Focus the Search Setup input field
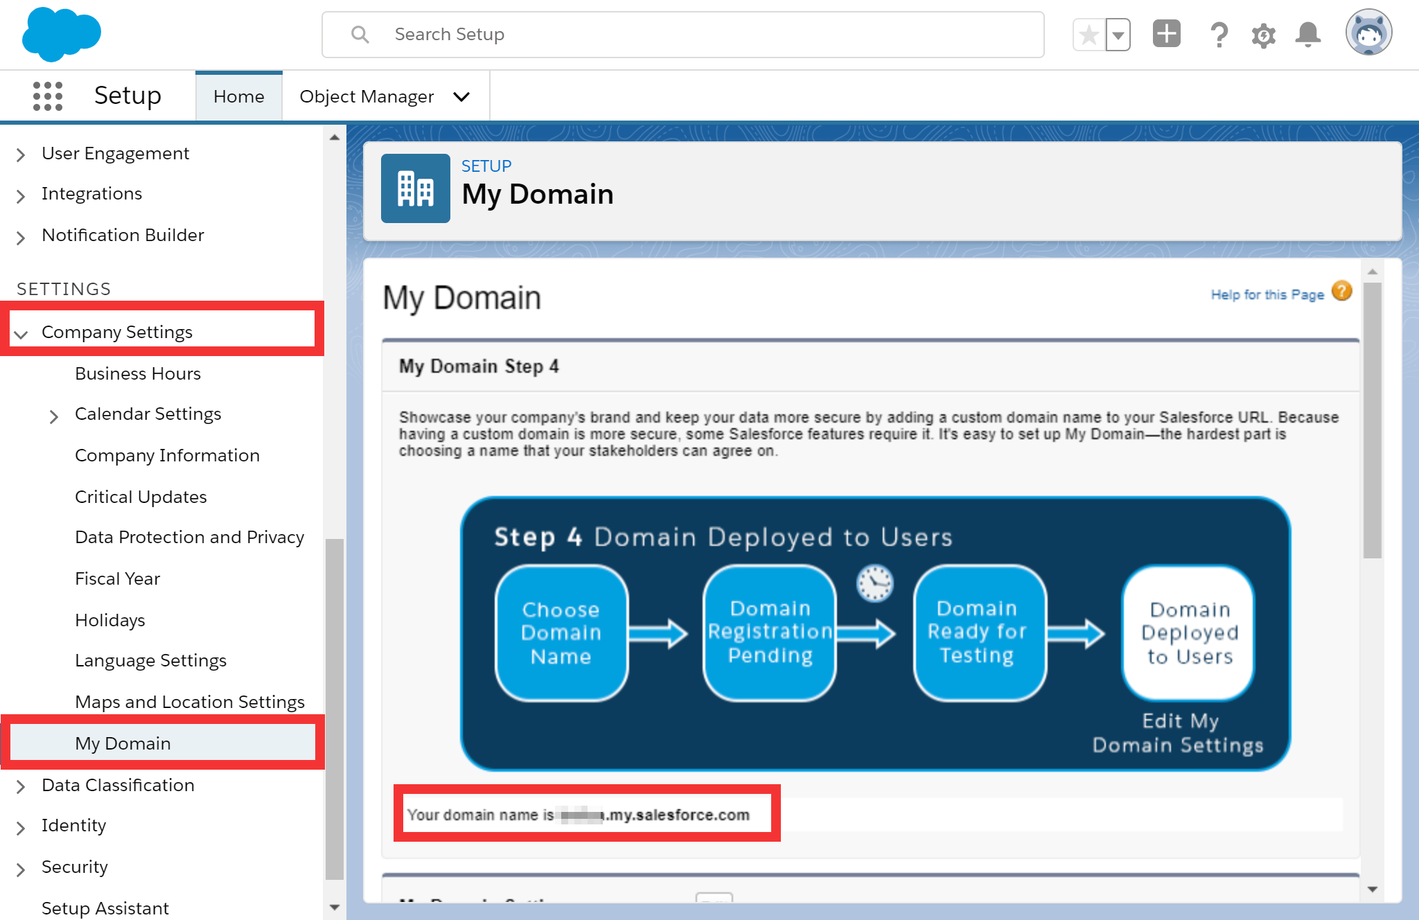Screen dimensions: 1419x920 click(683, 35)
